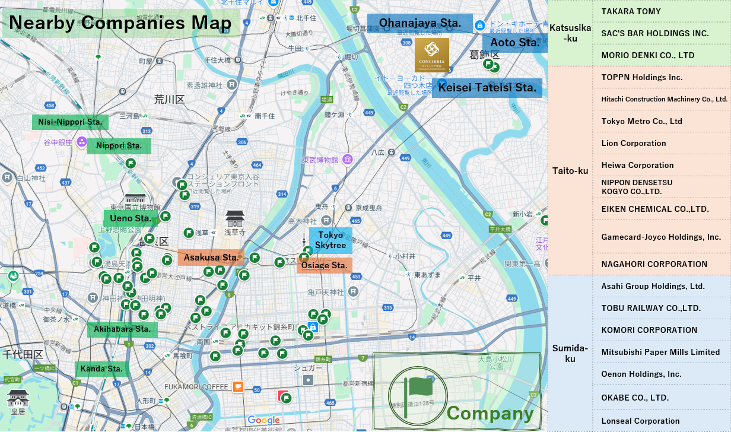Select Mitsubishi Paper Mills Limited row

click(x=662, y=352)
